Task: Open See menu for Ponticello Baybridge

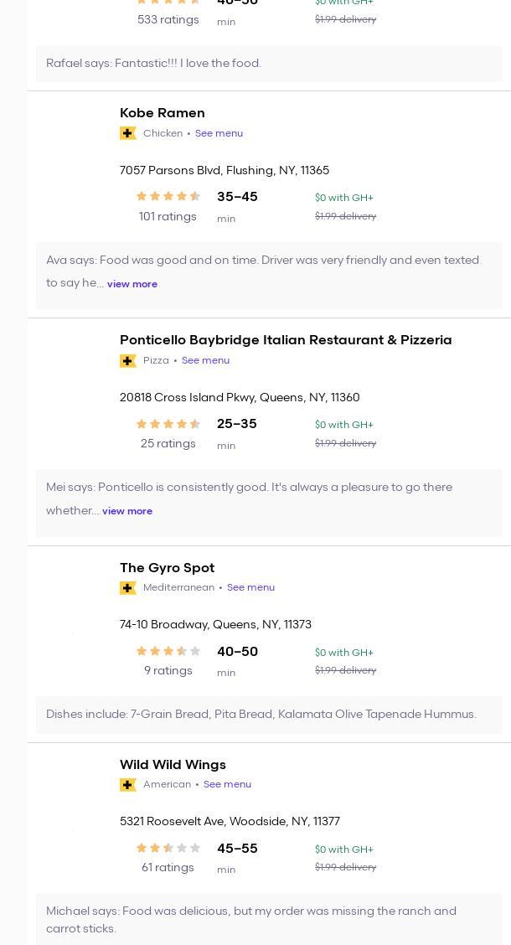Action: click(205, 360)
